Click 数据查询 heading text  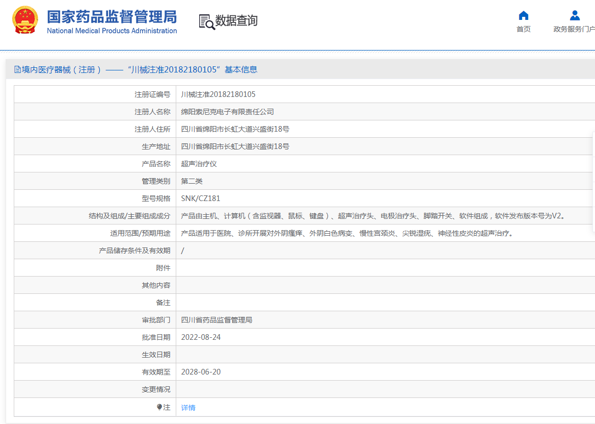click(236, 20)
